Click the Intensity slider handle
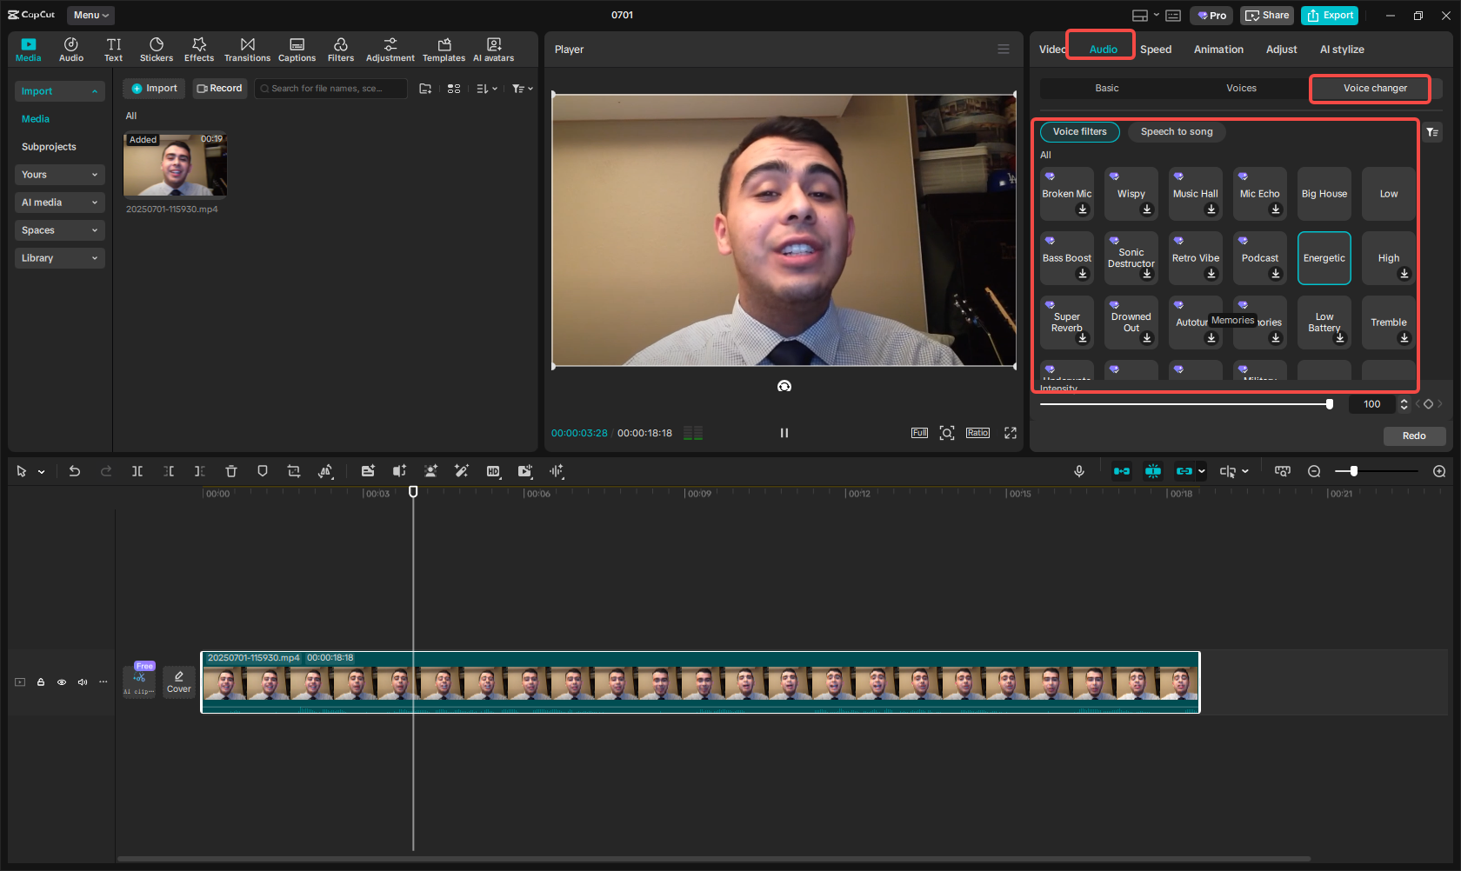The height and width of the screenshot is (871, 1461). (1329, 404)
